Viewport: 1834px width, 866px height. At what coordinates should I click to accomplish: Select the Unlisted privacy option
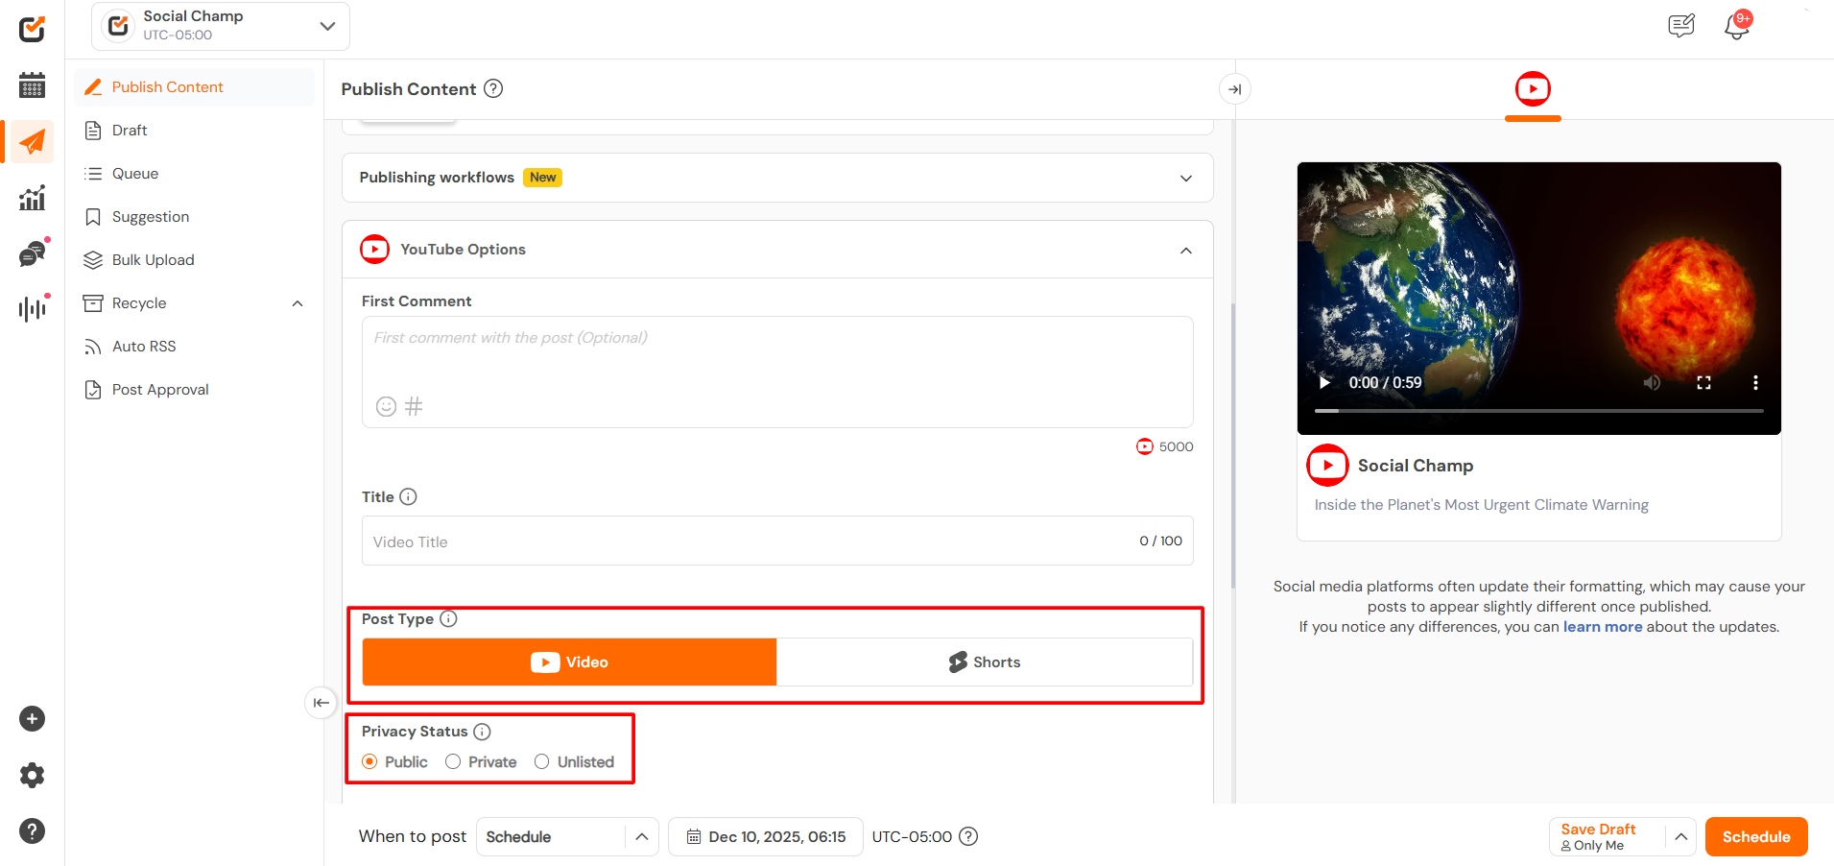(542, 761)
